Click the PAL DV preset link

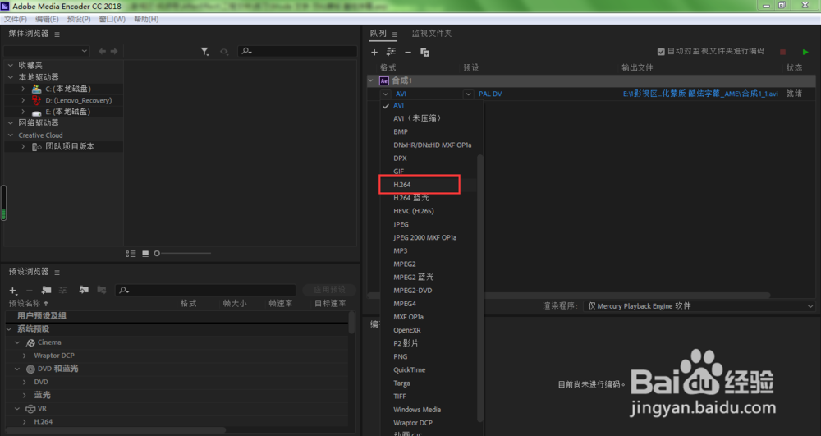click(490, 94)
